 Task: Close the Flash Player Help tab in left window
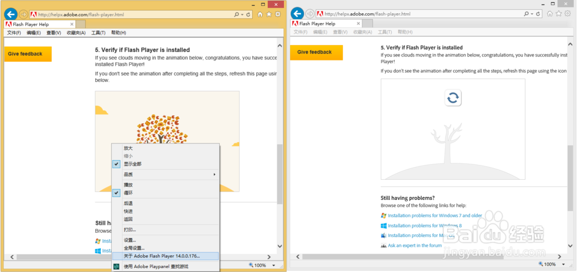click(x=72, y=24)
